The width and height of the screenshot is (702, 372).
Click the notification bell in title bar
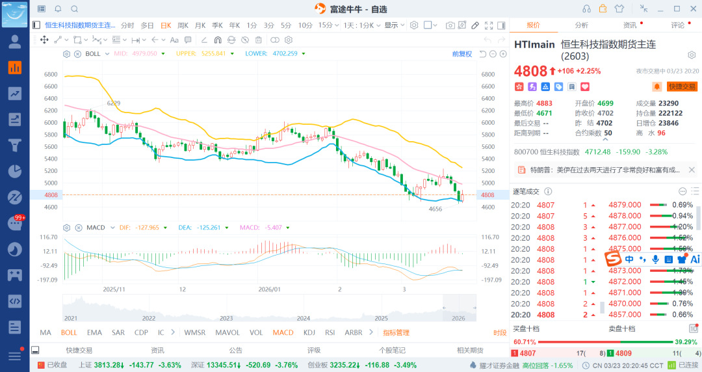pyautogui.click(x=58, y=9)
